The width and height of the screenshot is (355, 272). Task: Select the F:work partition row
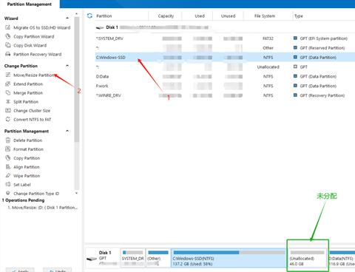pyautogui.click(x=225, y=86)
